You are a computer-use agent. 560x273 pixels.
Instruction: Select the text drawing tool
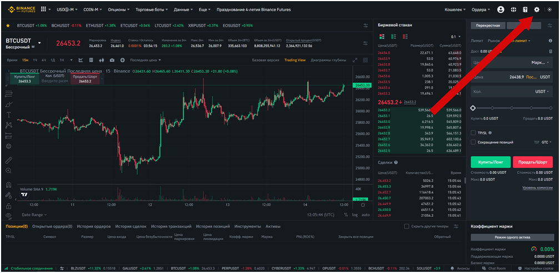click(8, 115)
